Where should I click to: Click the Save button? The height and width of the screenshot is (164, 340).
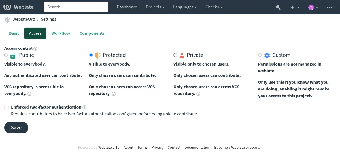16,128
